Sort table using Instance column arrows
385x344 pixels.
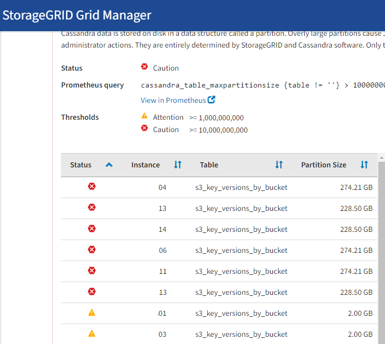coord(177,165)
